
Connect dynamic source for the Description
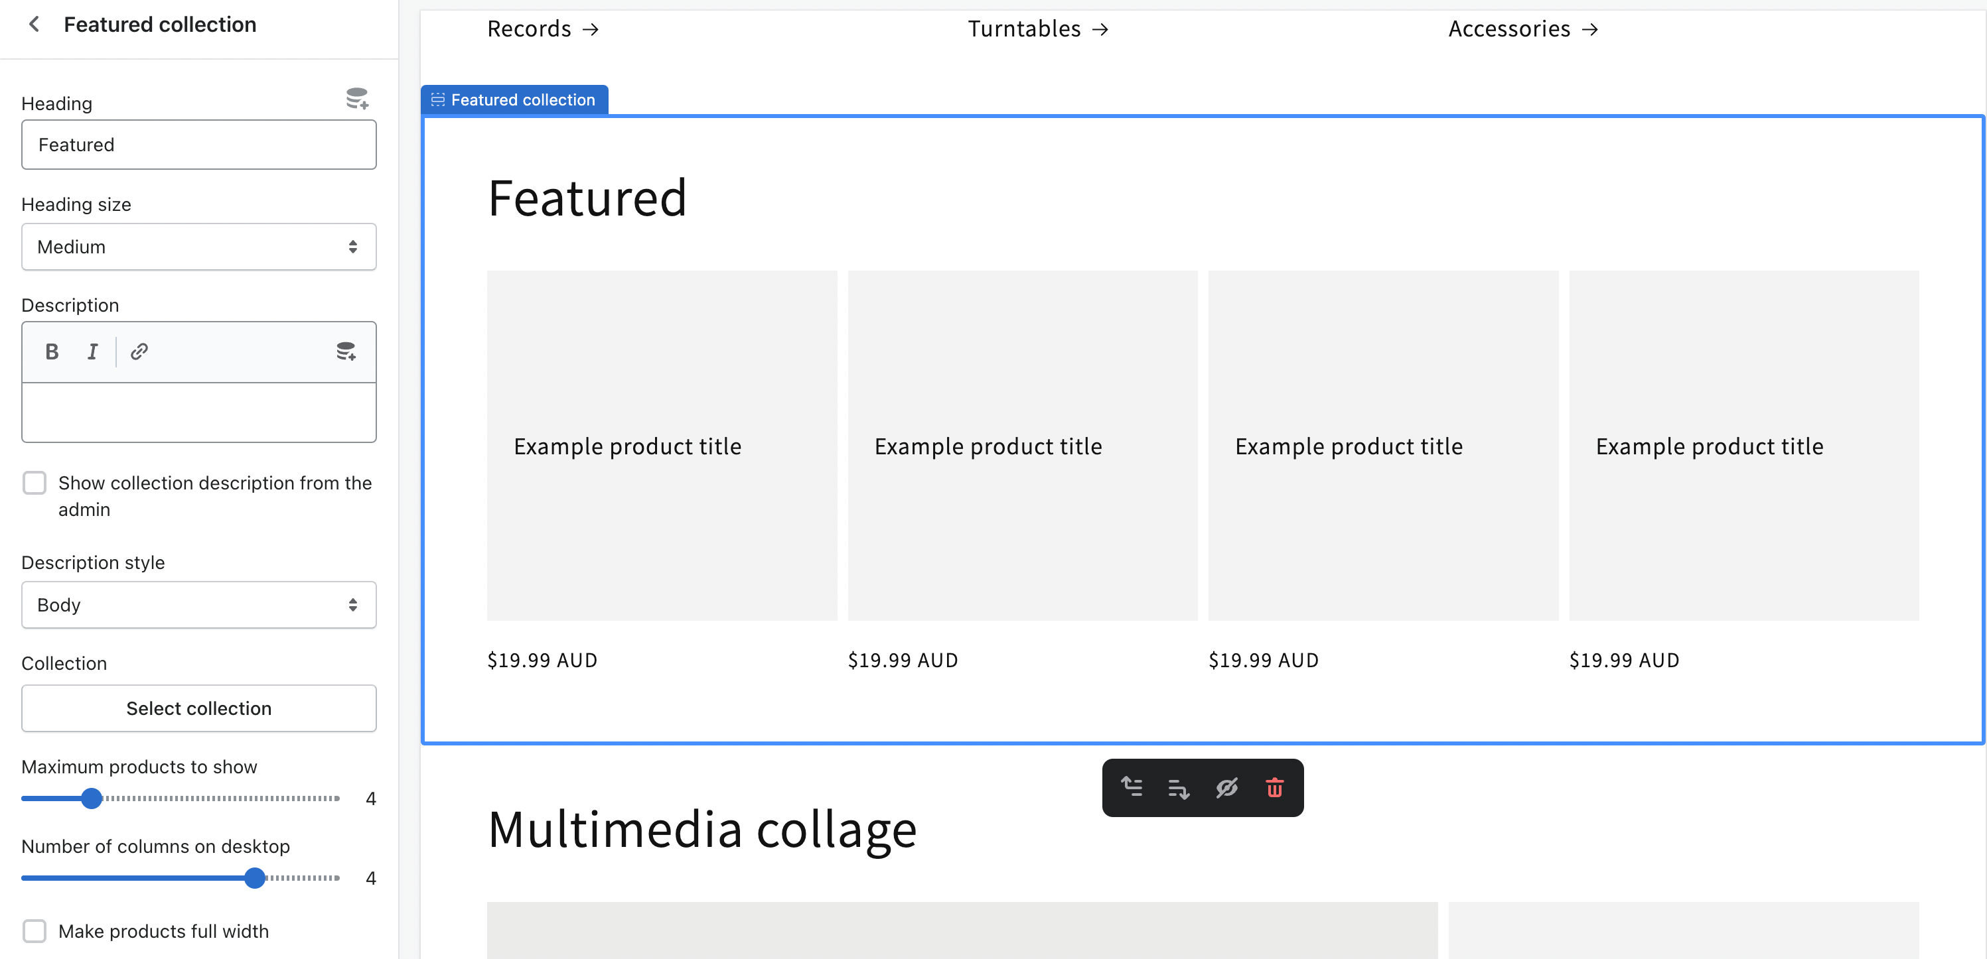[x=346, y=352]
